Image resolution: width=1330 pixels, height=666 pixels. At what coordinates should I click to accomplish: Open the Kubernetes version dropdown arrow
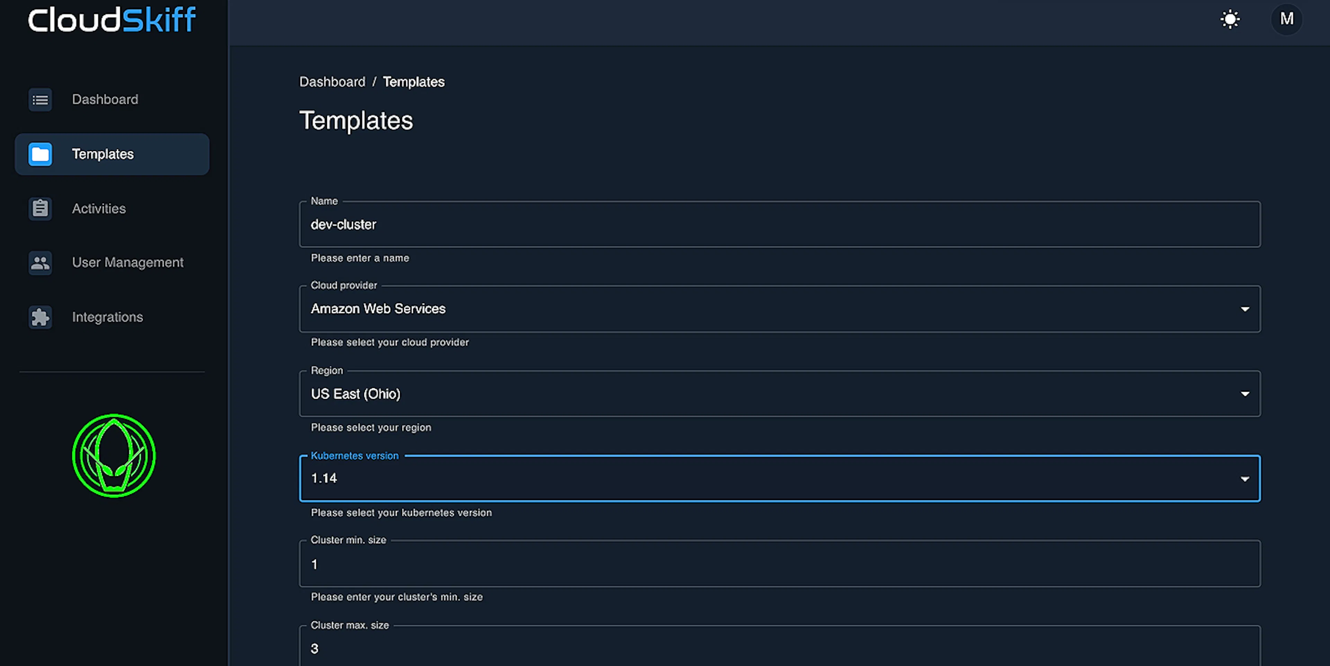(1245, 479)
